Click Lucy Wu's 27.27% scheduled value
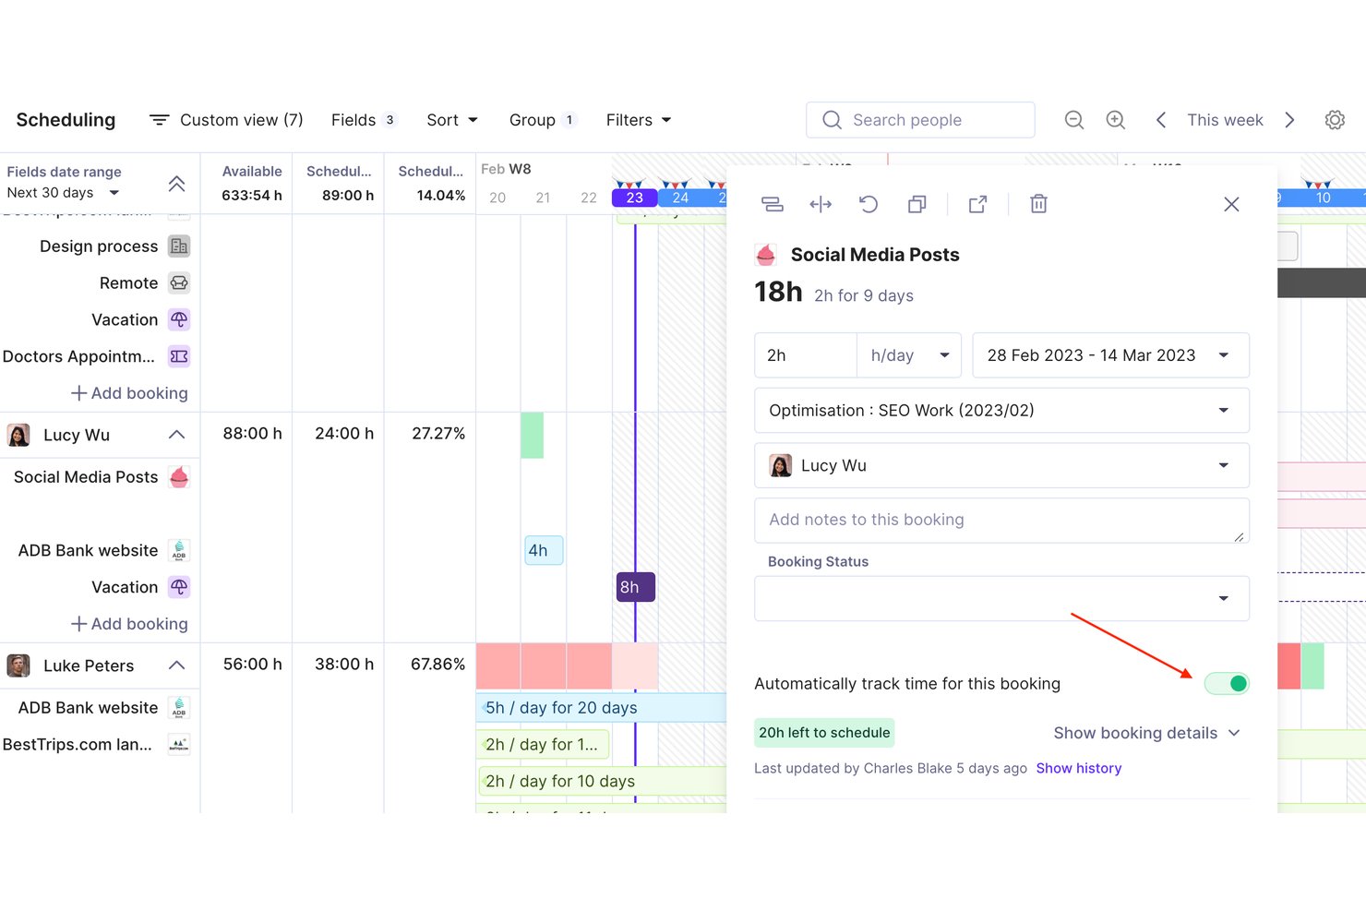1366x911 pixels. [438, 434]
